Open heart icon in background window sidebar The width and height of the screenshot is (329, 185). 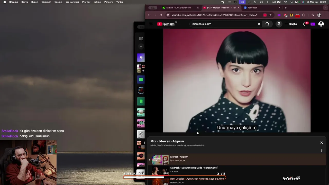(x=141, y=58)
